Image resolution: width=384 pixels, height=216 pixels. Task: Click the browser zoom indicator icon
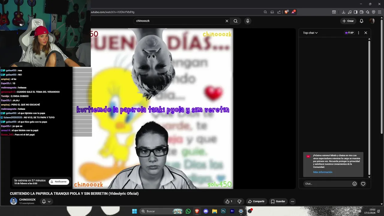point(265,12)
